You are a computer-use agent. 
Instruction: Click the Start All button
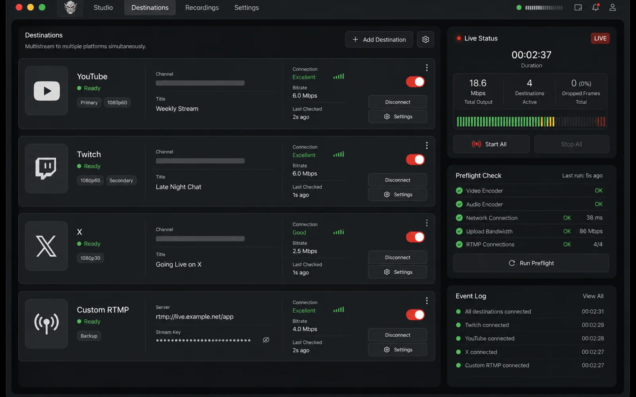click(x=491, y=144)
